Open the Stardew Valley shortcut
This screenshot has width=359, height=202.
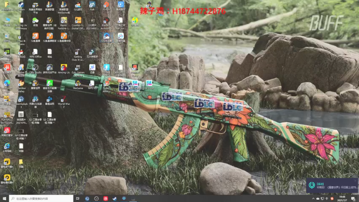(x=21, y=86)
